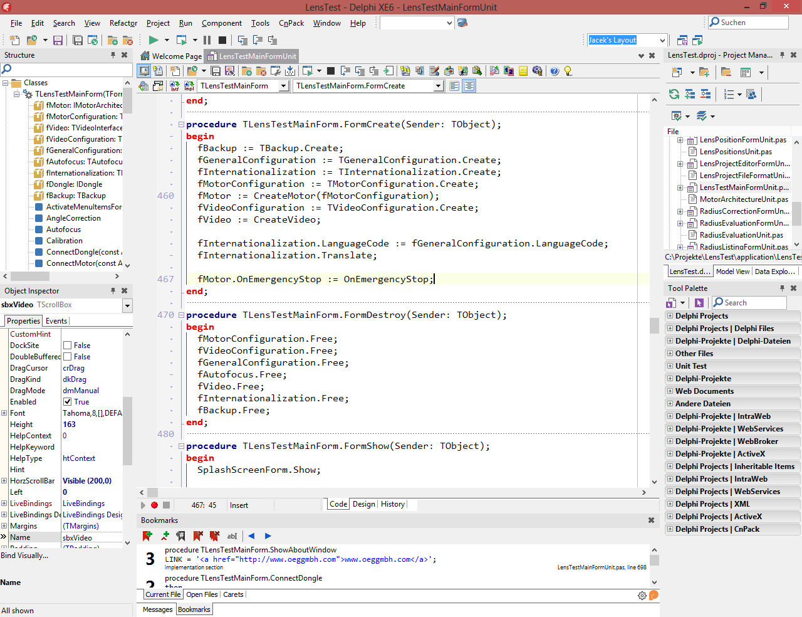Open the Refactor menu

pyautogui.click(x=123, y=23)
